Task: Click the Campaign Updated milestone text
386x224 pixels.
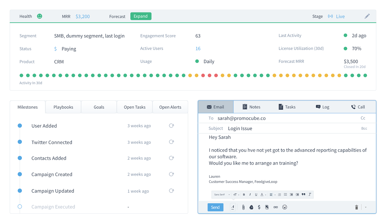Action: tap(53, 191)
